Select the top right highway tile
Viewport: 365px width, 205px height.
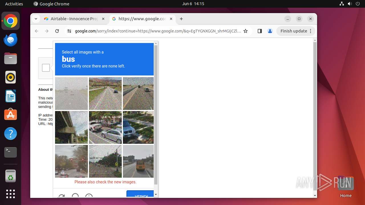pyautogui.click(x=138, y=93)
